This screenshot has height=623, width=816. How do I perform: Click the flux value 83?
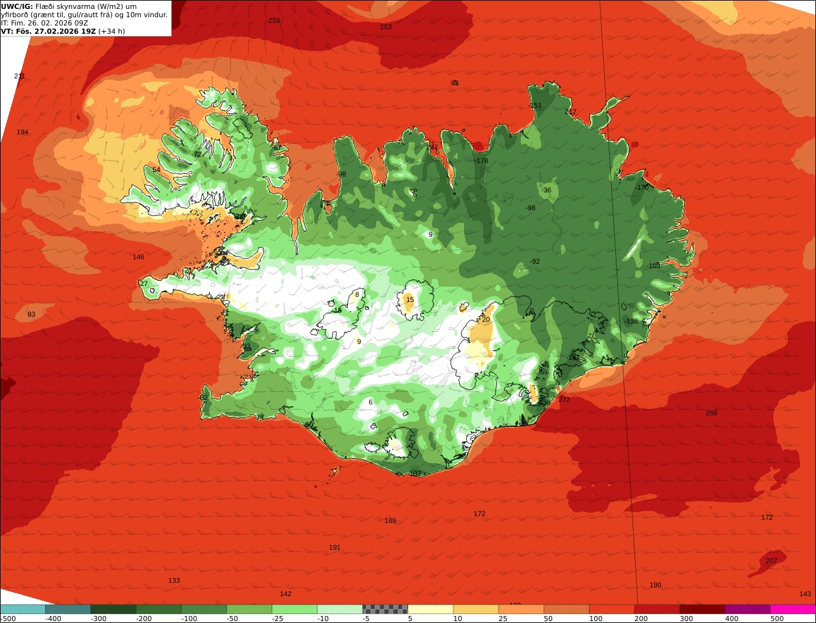(31, 314)
